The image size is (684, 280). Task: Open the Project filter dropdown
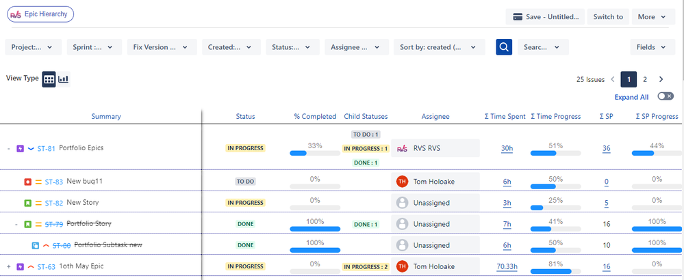34,47
